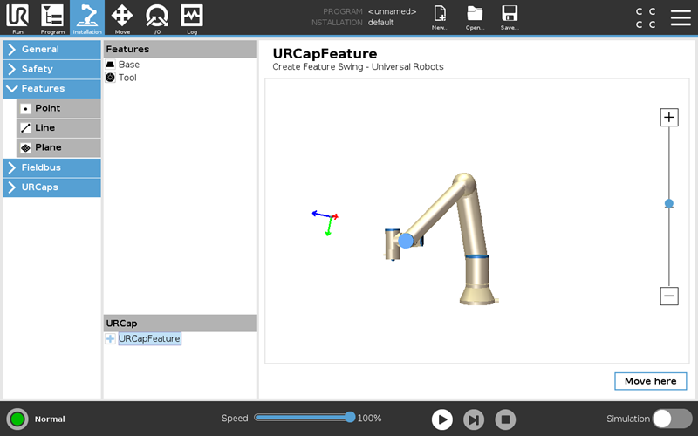Screen dimensions: 698x436
Task: Switch to the Move tab
Action: coord(122,17)
